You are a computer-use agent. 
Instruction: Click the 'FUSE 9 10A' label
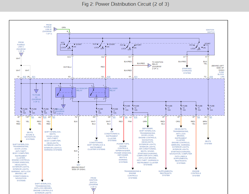point(212,108)
